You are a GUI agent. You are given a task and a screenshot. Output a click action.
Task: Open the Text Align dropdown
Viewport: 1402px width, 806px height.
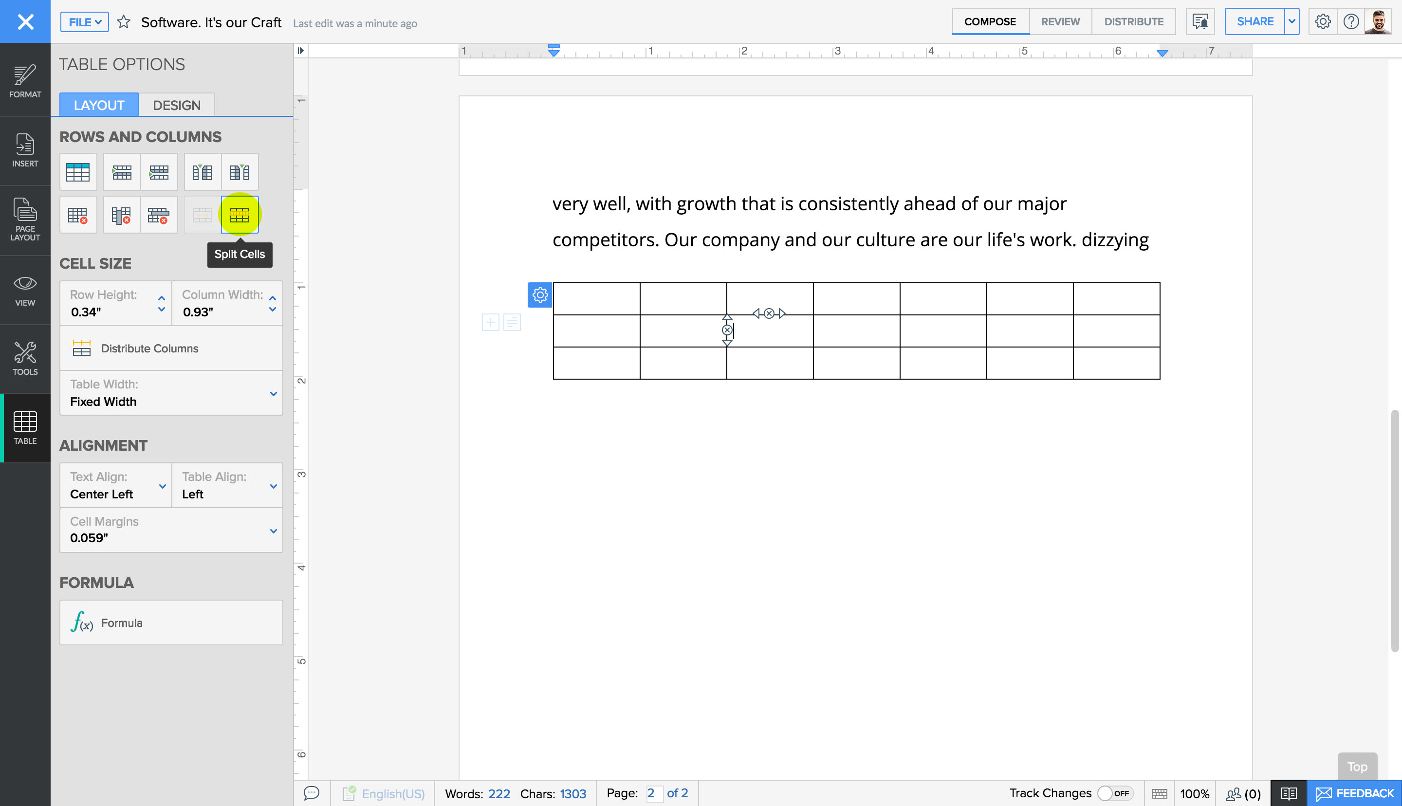[x=162, y=486]
